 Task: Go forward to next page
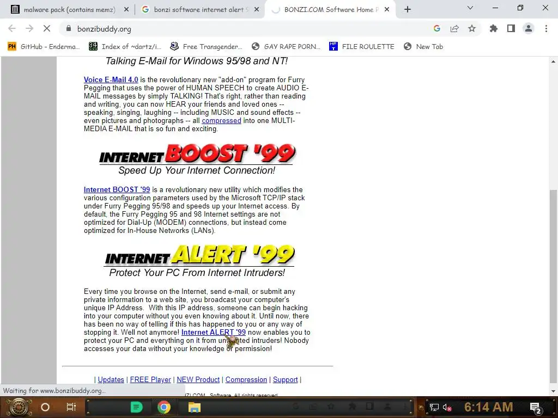tap(29, 28)
